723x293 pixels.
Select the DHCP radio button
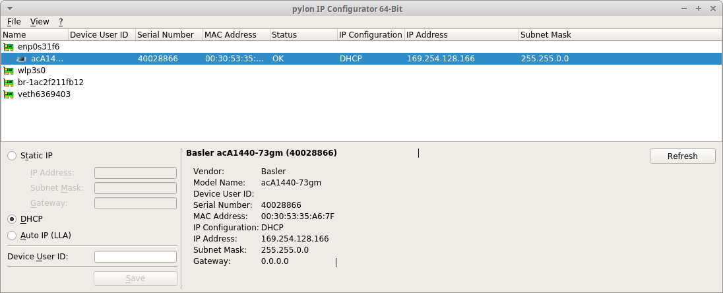pos(12,219)
